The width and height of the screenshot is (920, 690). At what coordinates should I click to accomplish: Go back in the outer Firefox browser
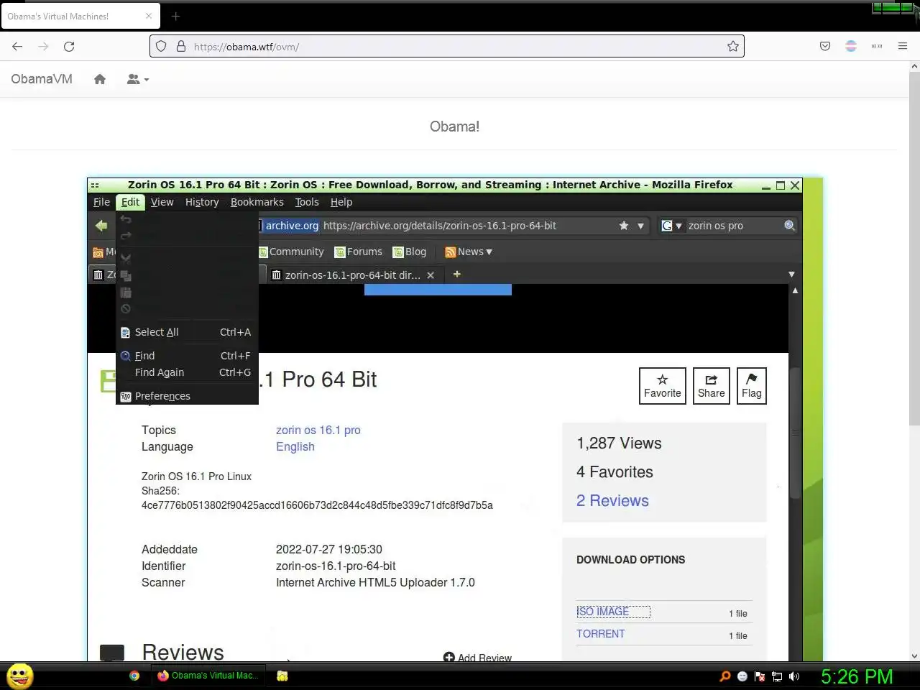(17, 46)
